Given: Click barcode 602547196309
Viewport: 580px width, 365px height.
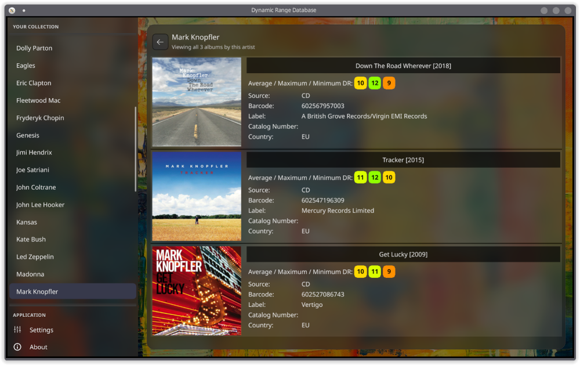Looking at the screenshot, I should point(322,200).
